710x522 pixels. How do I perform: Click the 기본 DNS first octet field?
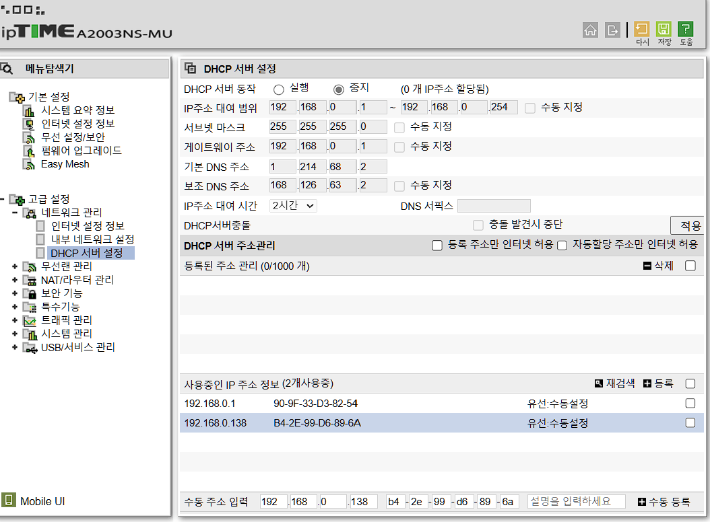click(282, 166)
